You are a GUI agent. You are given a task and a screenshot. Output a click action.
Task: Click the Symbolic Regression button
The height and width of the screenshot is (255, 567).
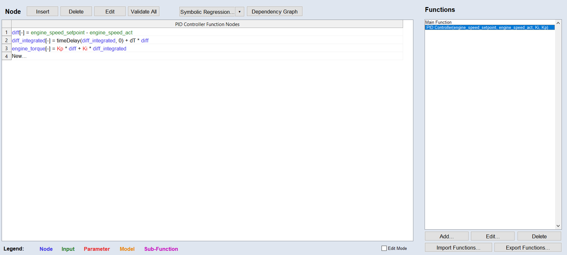click(207, 12)
